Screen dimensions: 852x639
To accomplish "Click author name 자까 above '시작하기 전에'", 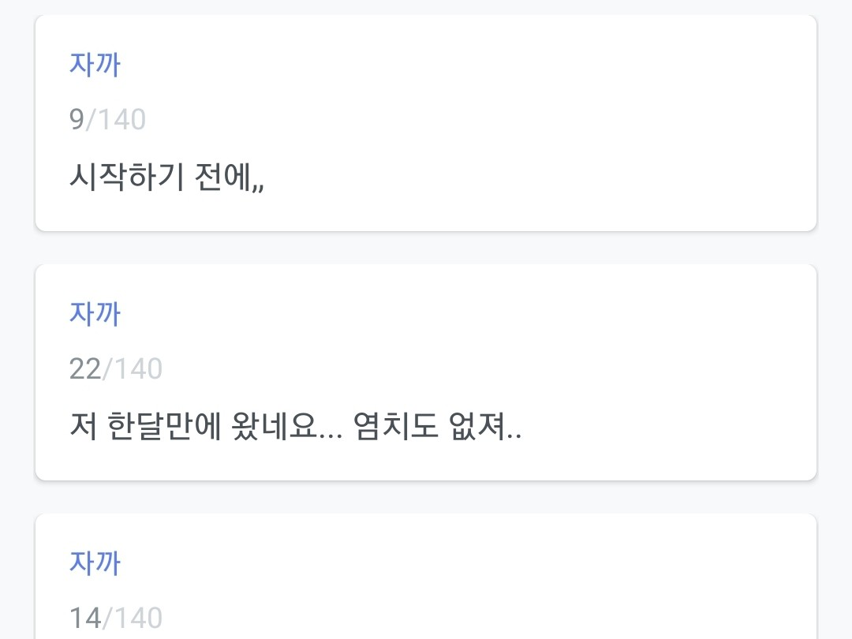I will click(95, 64).
